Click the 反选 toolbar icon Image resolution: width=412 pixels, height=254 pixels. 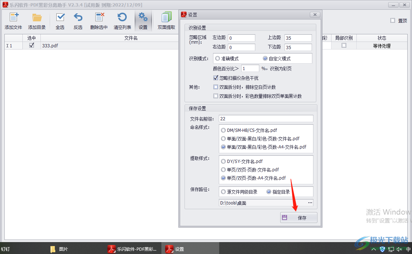(78, 17)
